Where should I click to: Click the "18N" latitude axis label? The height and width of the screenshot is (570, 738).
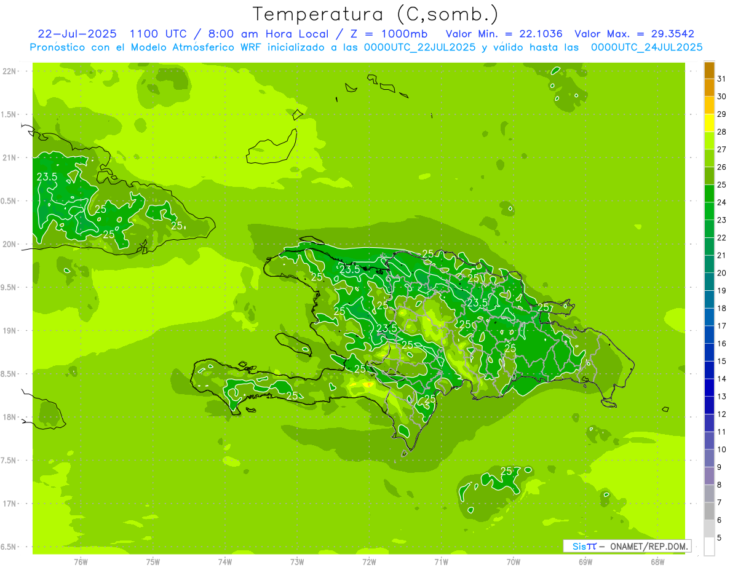pos(10,417)
